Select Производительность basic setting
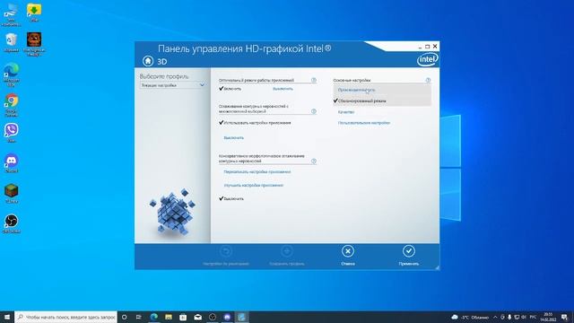Screen dimensions: 574x323 pos(356,90)
